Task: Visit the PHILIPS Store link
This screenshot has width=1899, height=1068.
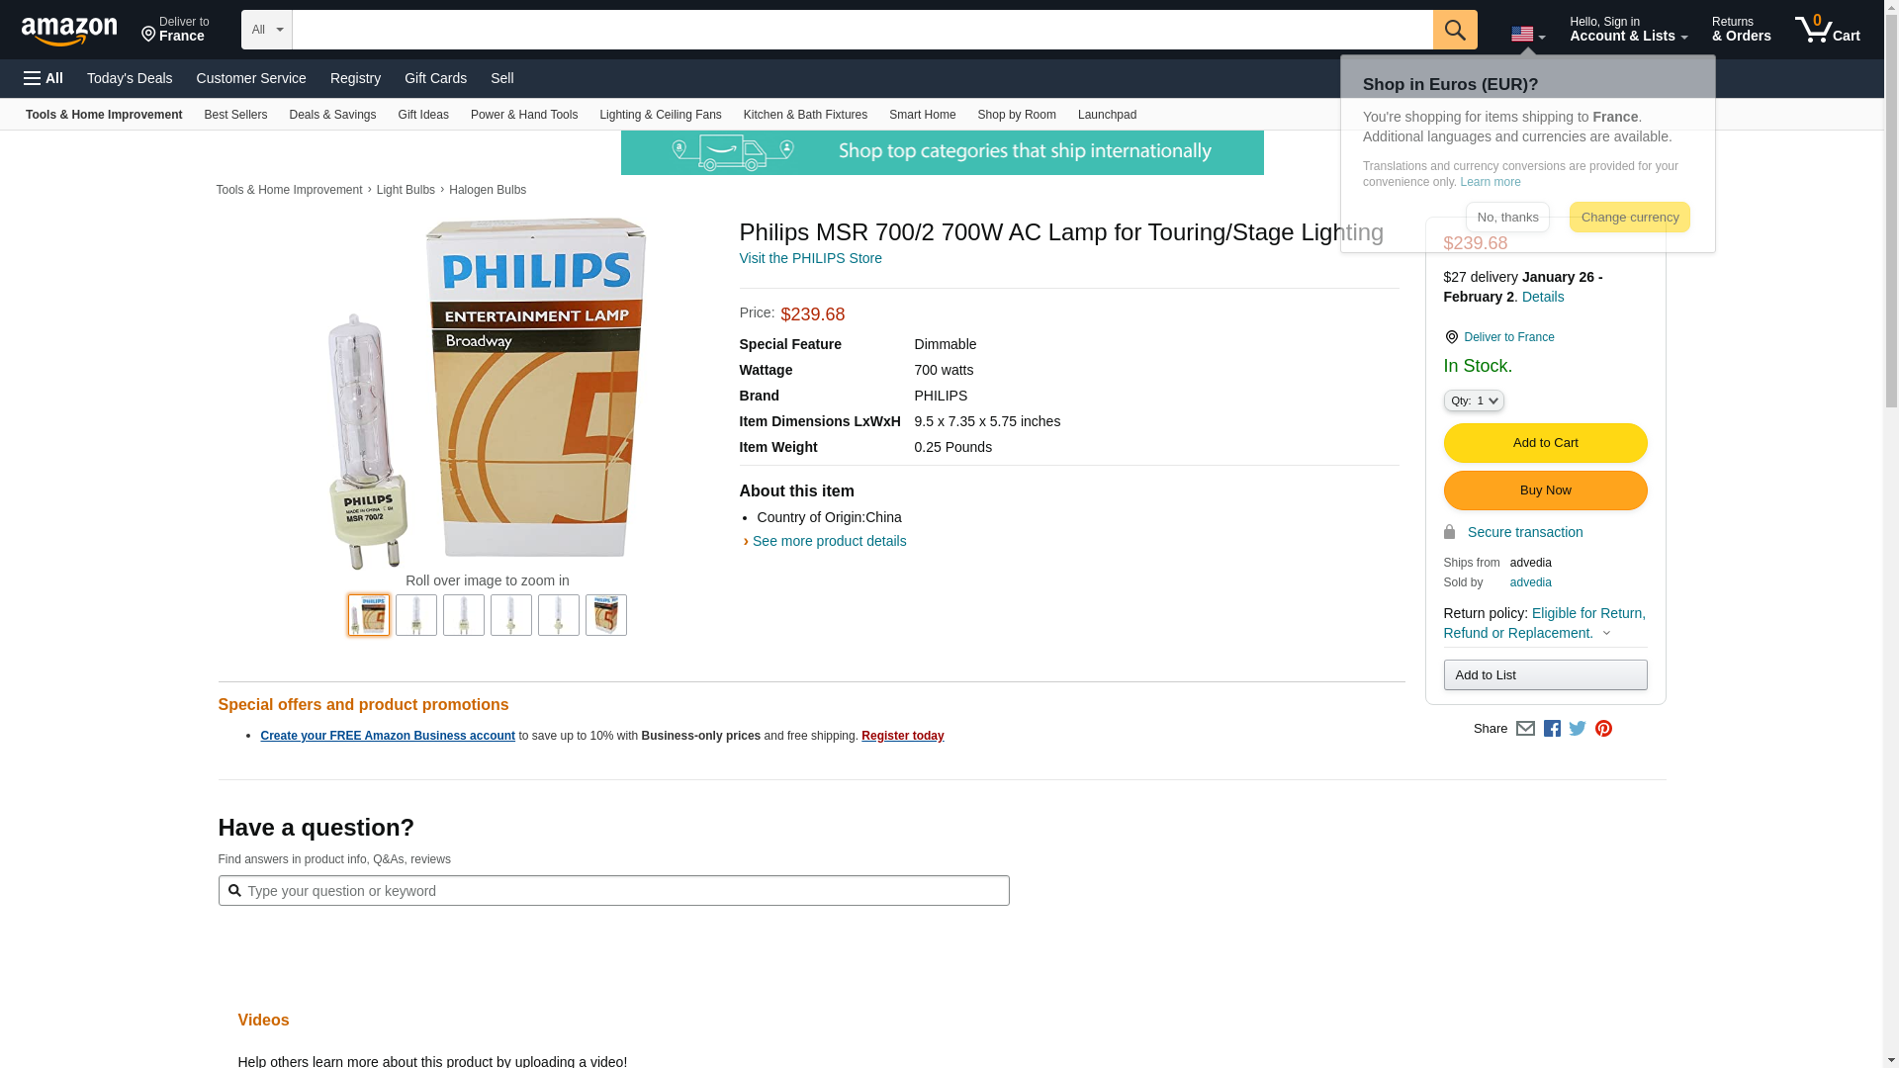Action: pos(810,258)
